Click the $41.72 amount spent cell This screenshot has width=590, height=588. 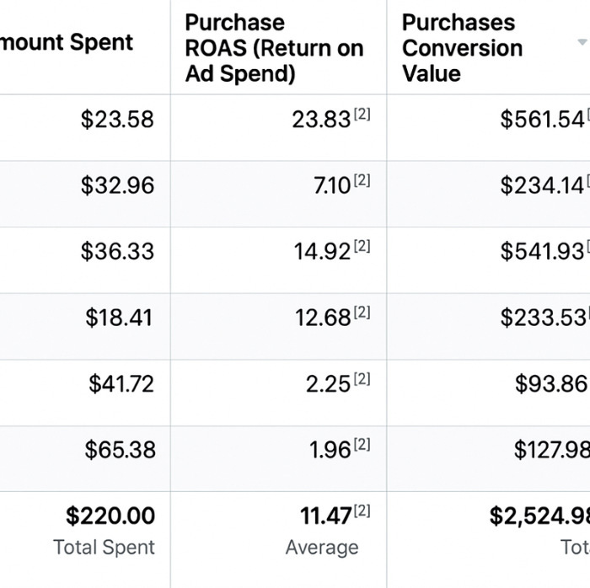[x=121, y=384]
